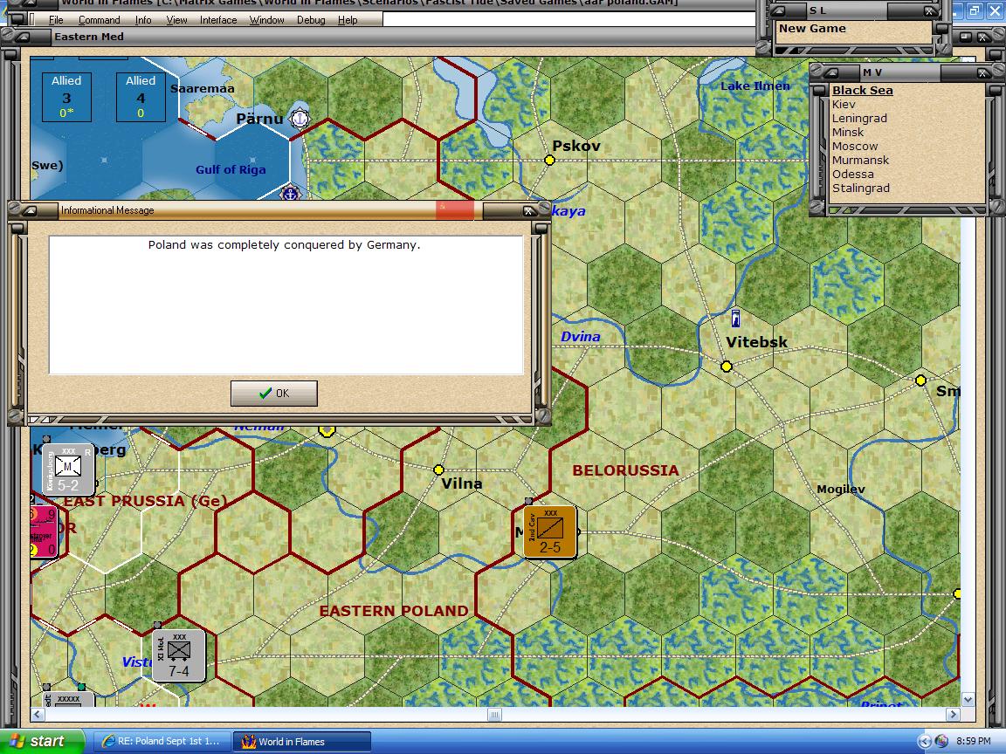The image size is (1006, 754).
Task: Click the Vitebsk city marker
Action: (x=727, y=367)
